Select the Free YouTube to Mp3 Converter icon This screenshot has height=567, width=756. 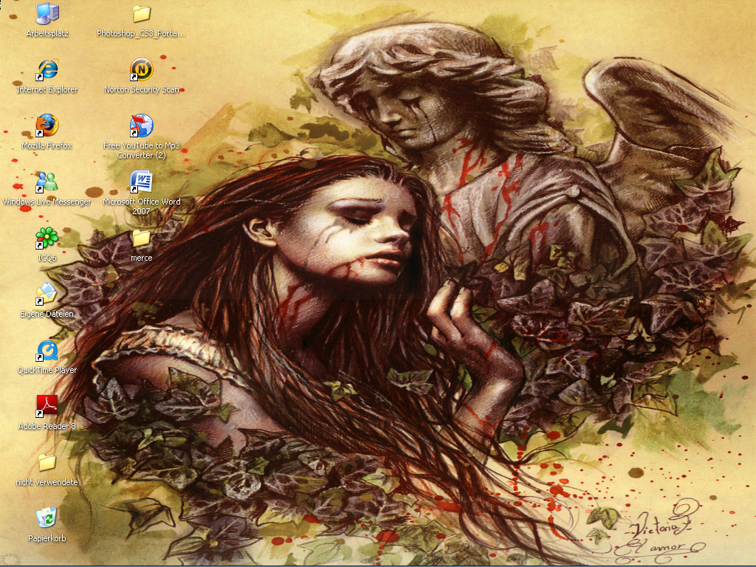tap(141, 126)
